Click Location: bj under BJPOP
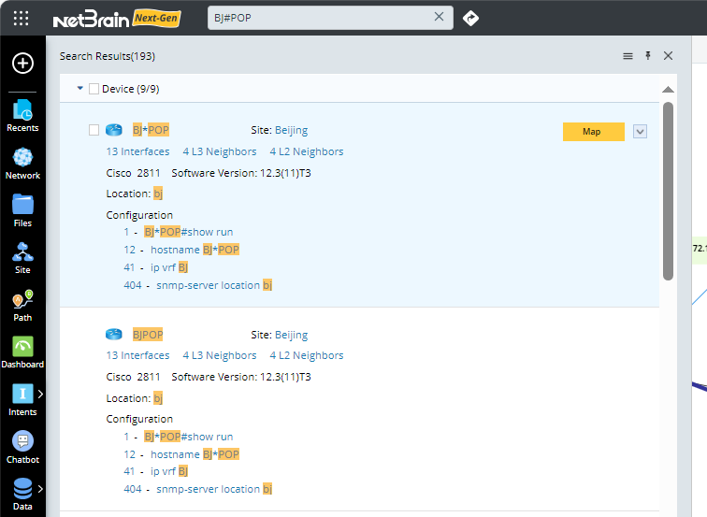 coord(135,398)
